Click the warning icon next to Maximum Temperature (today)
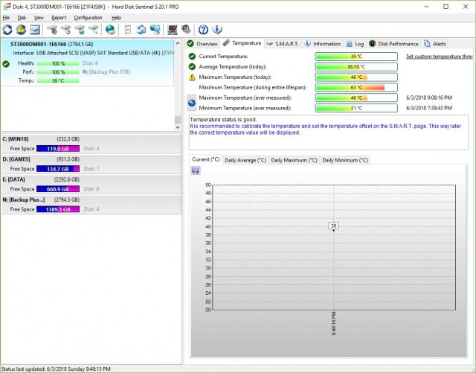Viewport: 476px width, 373px height. pyautogui.click(x=192, y=77)
